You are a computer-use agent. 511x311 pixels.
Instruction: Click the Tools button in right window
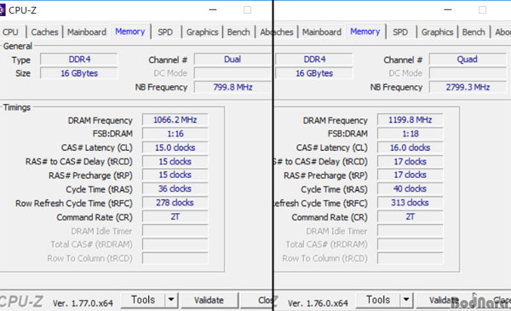[378, 300]
